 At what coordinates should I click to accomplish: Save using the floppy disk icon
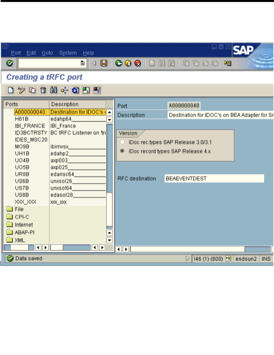[x=104, y=63]
